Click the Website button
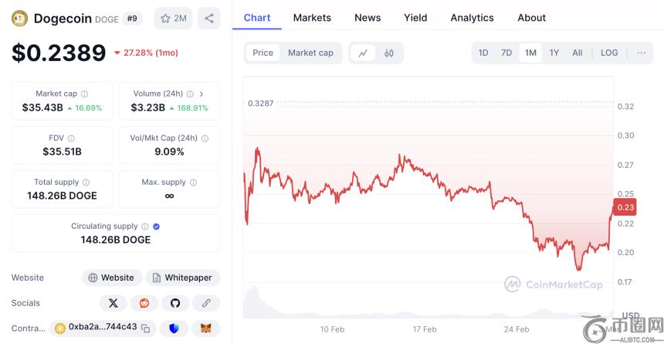Viewport: 664px width, 344px height. 111,278
